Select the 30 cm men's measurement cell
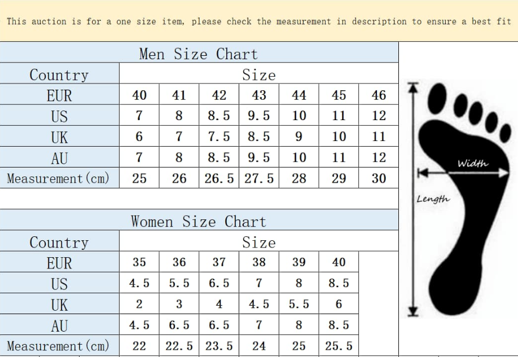Image resolution: width=518 pixels, height=357 pixels. pyautogui.click(x=379, y=179)
